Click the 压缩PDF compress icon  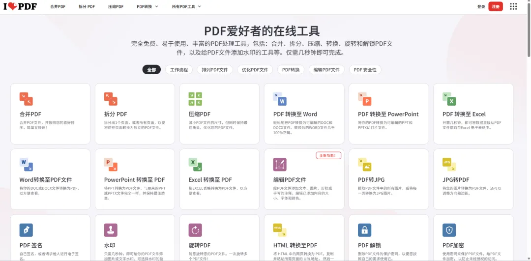195,99
